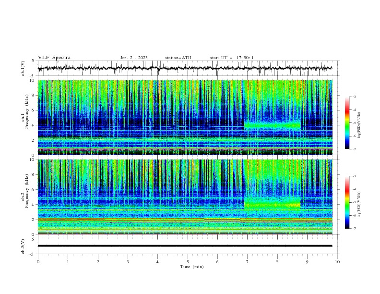Click the "VLF Spectra" plot title
The height and width of the screenshot is (294, 380).
point(54,58)
